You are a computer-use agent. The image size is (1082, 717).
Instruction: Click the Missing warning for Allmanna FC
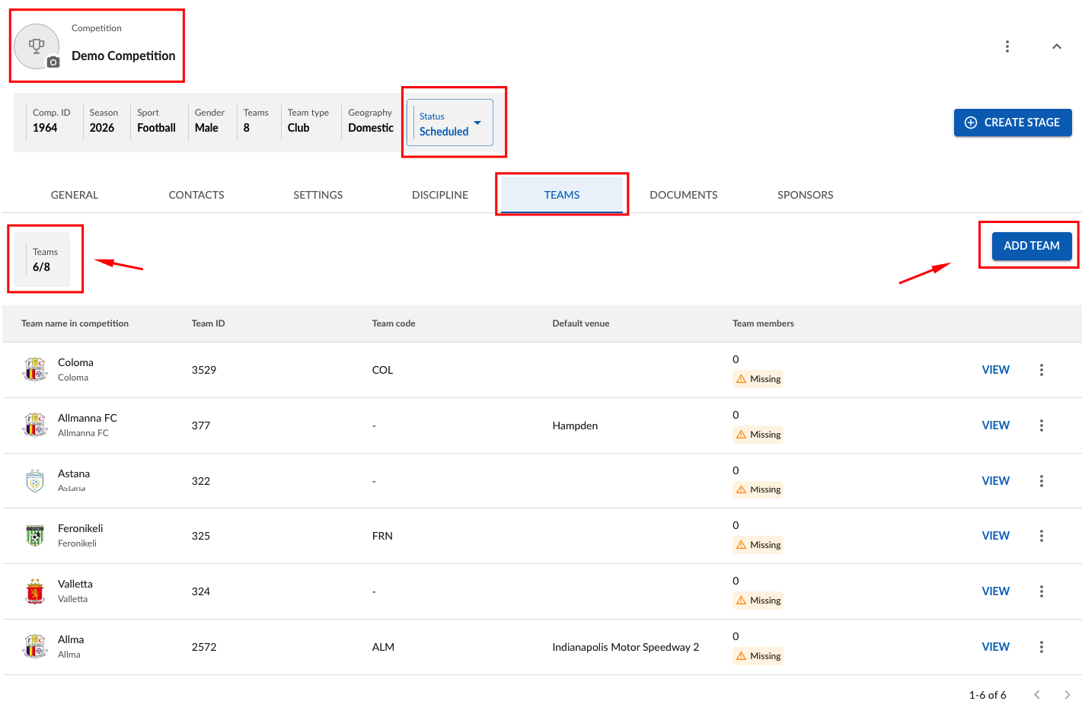point(758,435)
